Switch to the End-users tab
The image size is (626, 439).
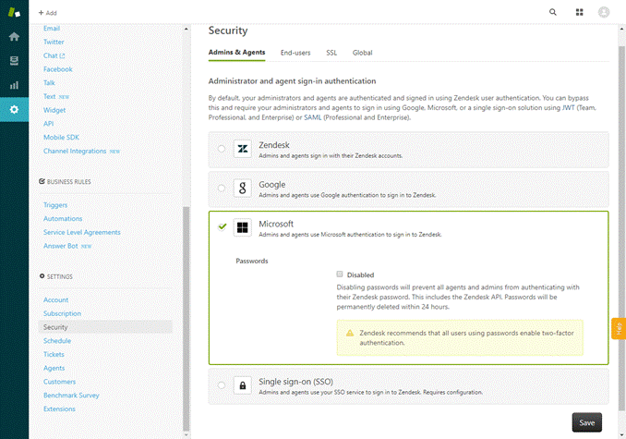click(x=295, y=53)
